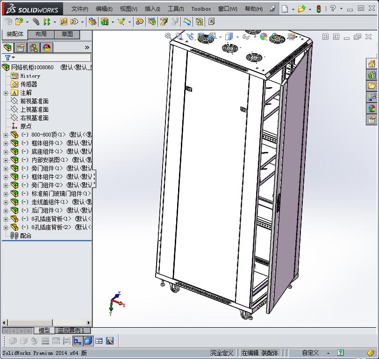Open the Appearances/Scenes sphere icon in task pane
379x359 pixels.
point(372,108)
